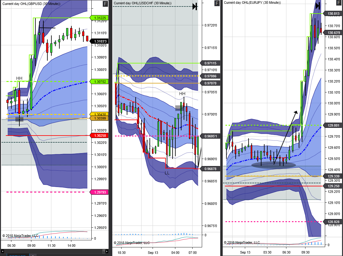This screenshot has width=343, height=256.
Task: Click the GBPUSD horizontal scrollbar thumb
Action: (104, 251)
